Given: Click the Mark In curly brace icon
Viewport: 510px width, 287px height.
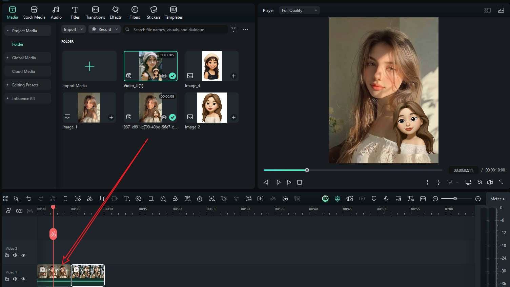Looking at the screenshot, I should (427, 182).
